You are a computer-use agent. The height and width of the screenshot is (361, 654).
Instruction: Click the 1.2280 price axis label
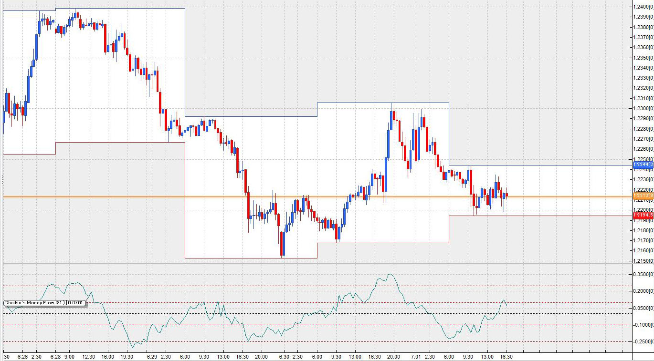643,129
